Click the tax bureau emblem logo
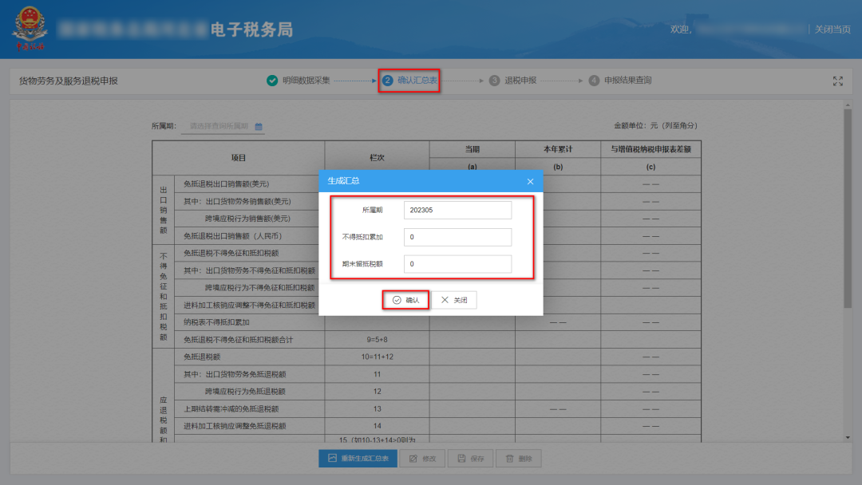This screenshot has width=862, height=485. point(29,30)
